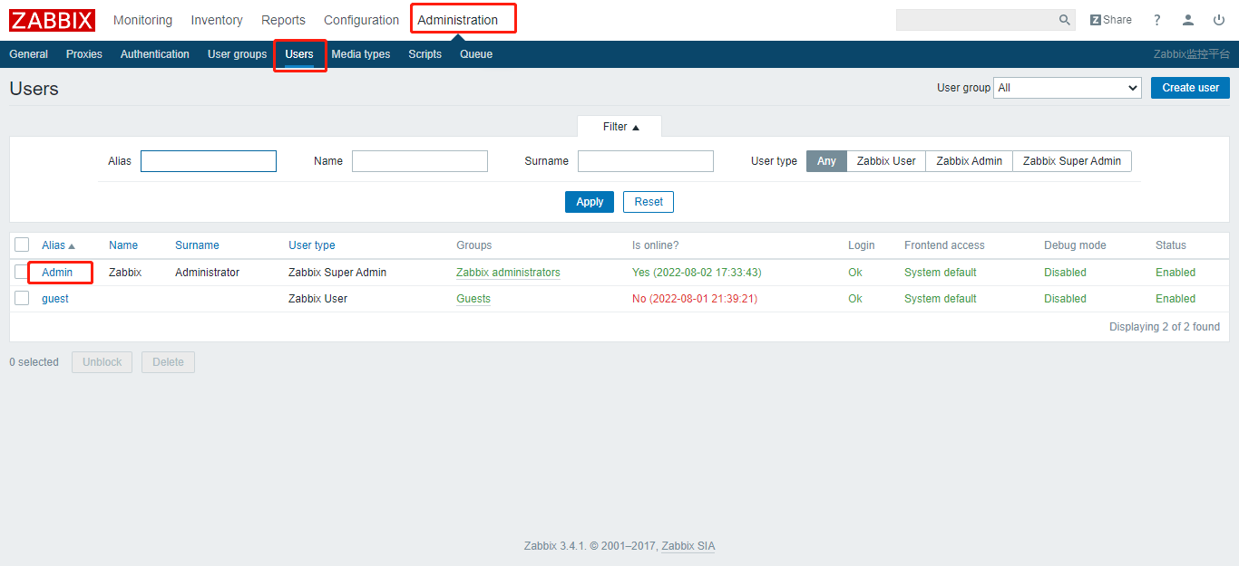Click the 'Zabbix Super Admin' user type cell

[x=337, y=273]
